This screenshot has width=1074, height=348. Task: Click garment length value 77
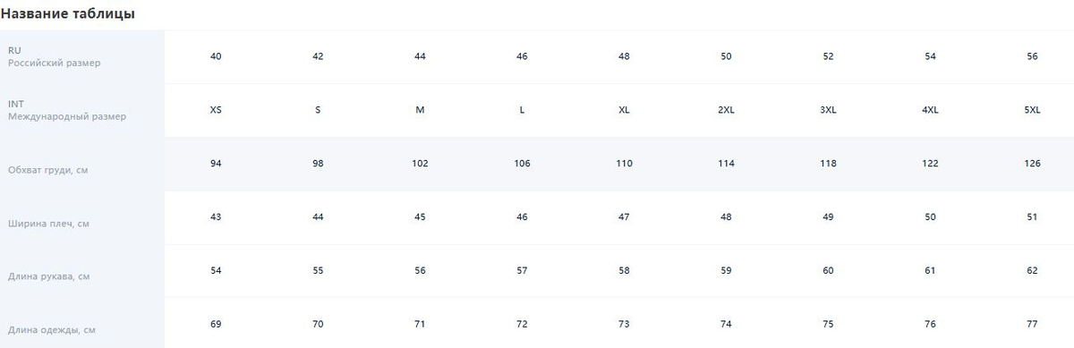[1032, 324]
